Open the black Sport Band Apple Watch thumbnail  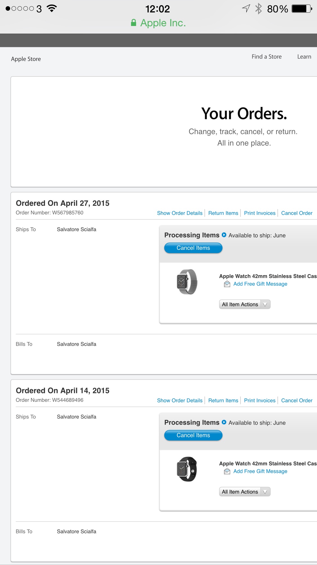tap(187, 469)
